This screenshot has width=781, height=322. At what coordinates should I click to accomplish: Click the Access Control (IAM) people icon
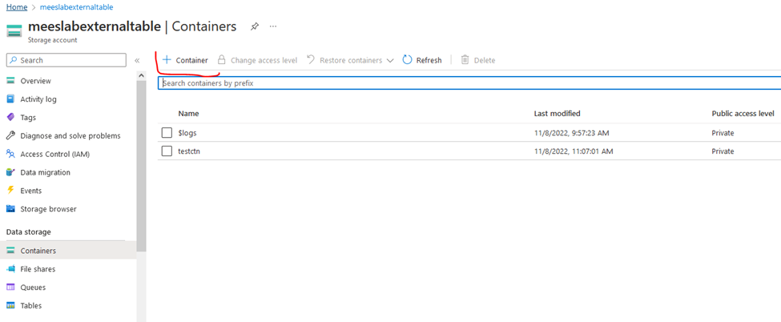pyautogui.click(x=10, y=154)
